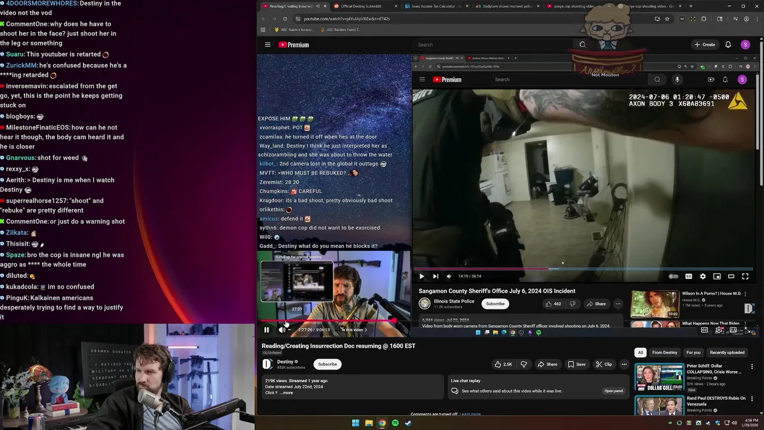
Task: Open the Destiny channel avatar
Action: (267, 364)
